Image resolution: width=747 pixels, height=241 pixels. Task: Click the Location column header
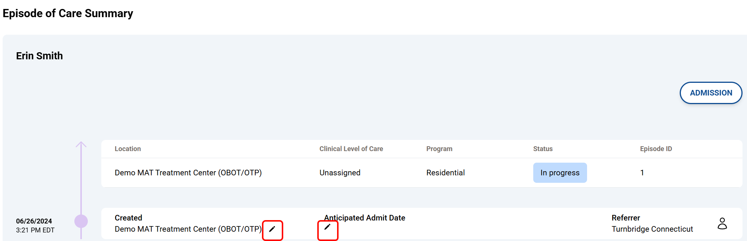coord(127,149)
